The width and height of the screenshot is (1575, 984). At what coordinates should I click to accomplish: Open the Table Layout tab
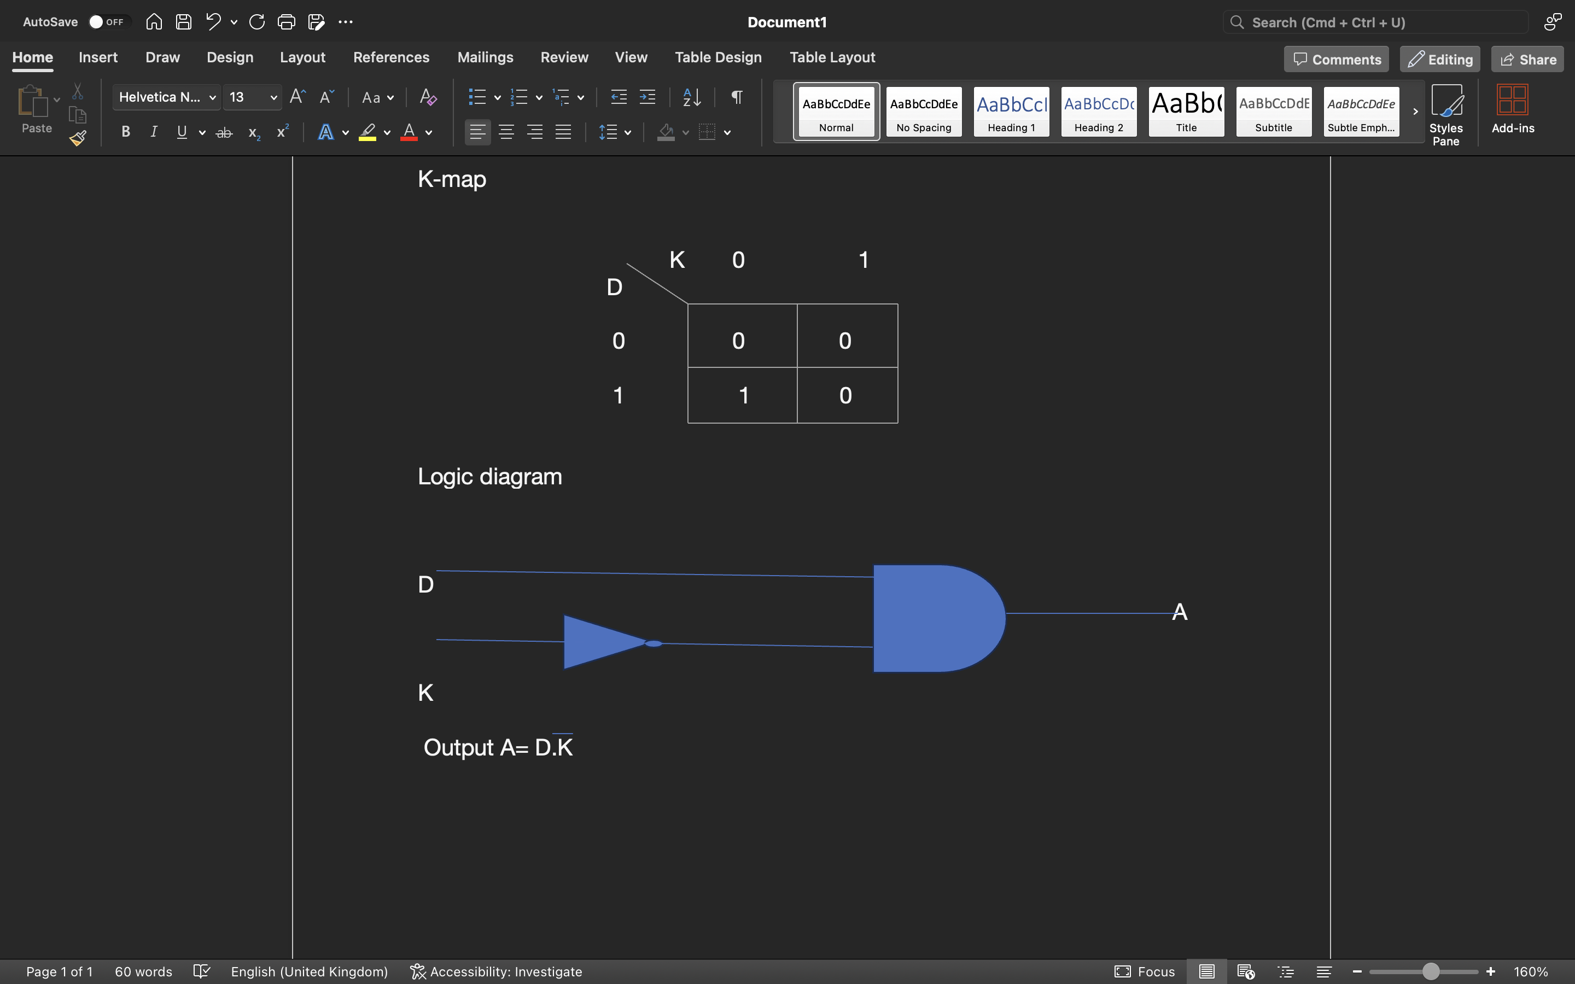(x=832, y=57)
